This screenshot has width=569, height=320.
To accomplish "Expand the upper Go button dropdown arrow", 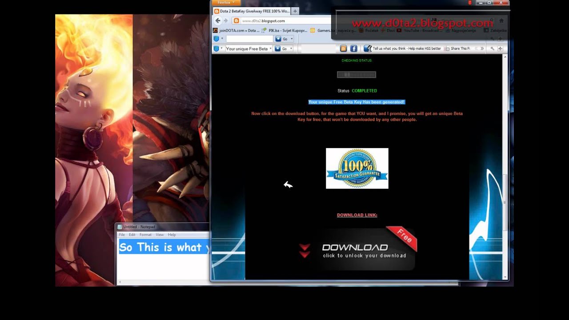I will click(292, 39).
